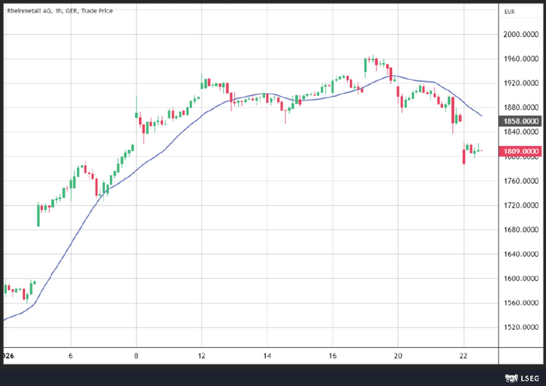Click the last candlestick near 1809

(481, 151)
